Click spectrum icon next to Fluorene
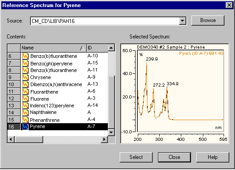Image resolution: width=235 pixels, height=170 pixels. pos(26,98)
